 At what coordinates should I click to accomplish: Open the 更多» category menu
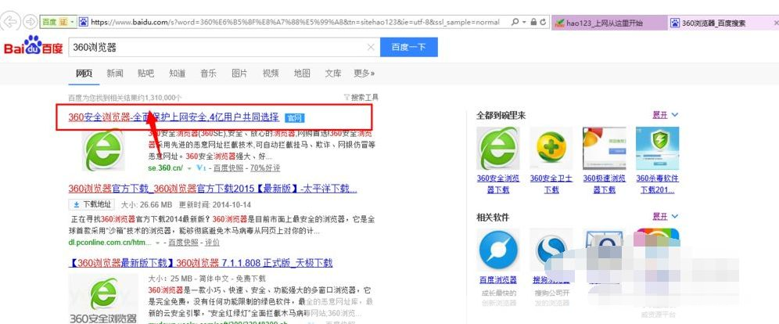[x=364, y=74]
